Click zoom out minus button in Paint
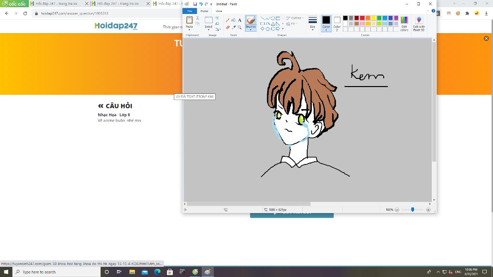The height and width of the screenshot is (277, 493). point(397,210)
